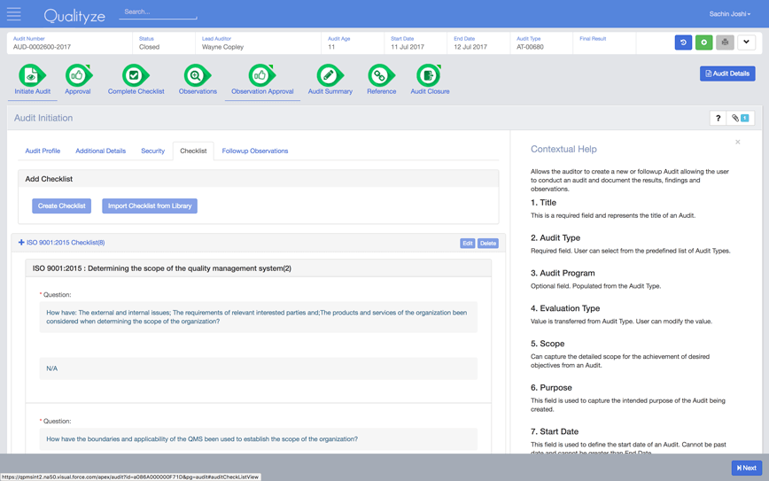Click the 'How have: The external' question field
The width and height of the screenshot is (769, 481).
click(259, 317)
